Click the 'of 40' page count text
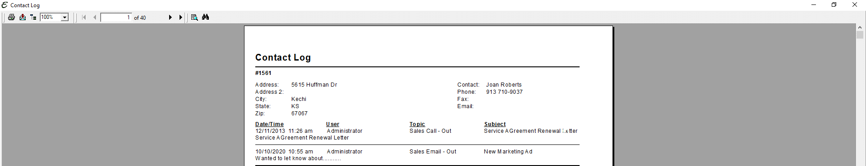The image size is (866, 166). 140,18
